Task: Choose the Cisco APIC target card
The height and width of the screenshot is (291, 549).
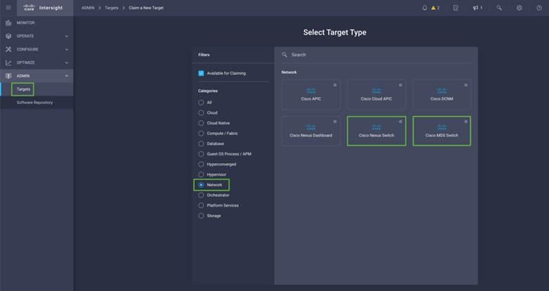Action: [311, 94]
